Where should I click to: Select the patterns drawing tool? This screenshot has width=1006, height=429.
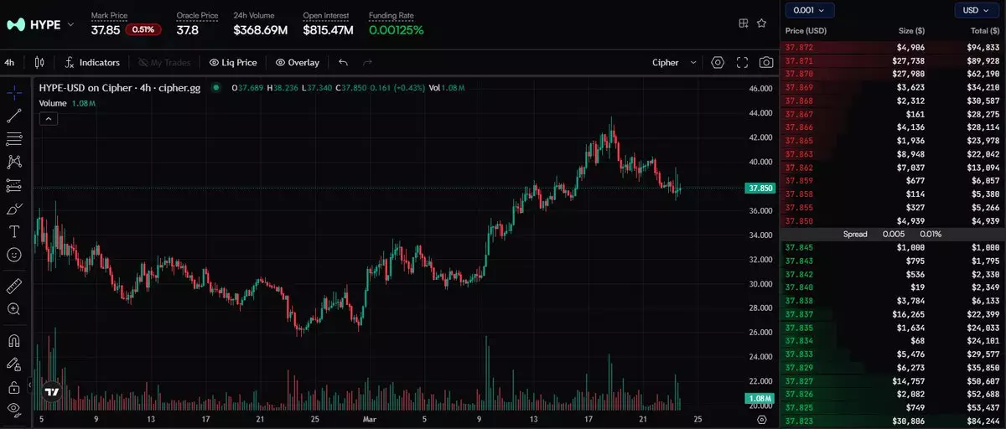click(x=13, y=162)
